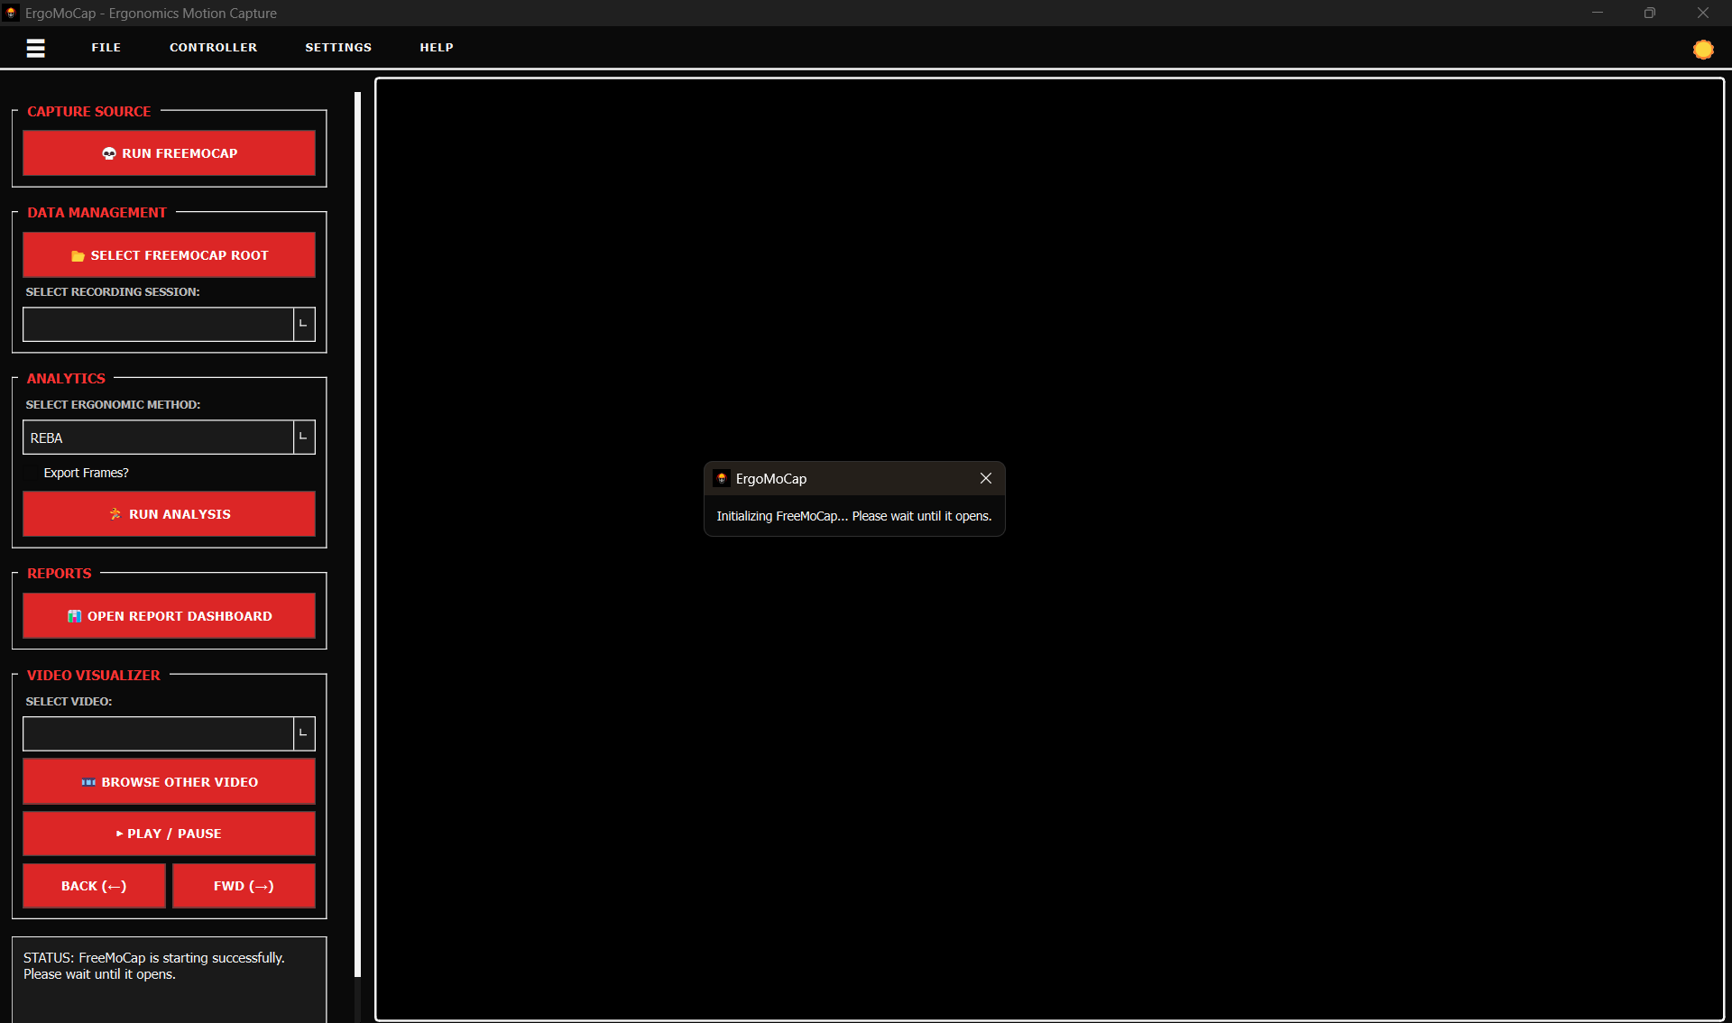The image size is (1732, 1023).
Task: Click OPEN REPORT DASHBOARD button
Action: [x=169, y=616]
